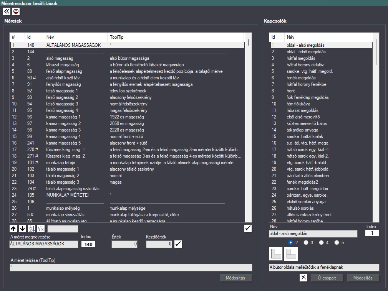This screenshot has height=291, width=388.
Task: Select the felső magasság 3 row
Action: [127, 104]
